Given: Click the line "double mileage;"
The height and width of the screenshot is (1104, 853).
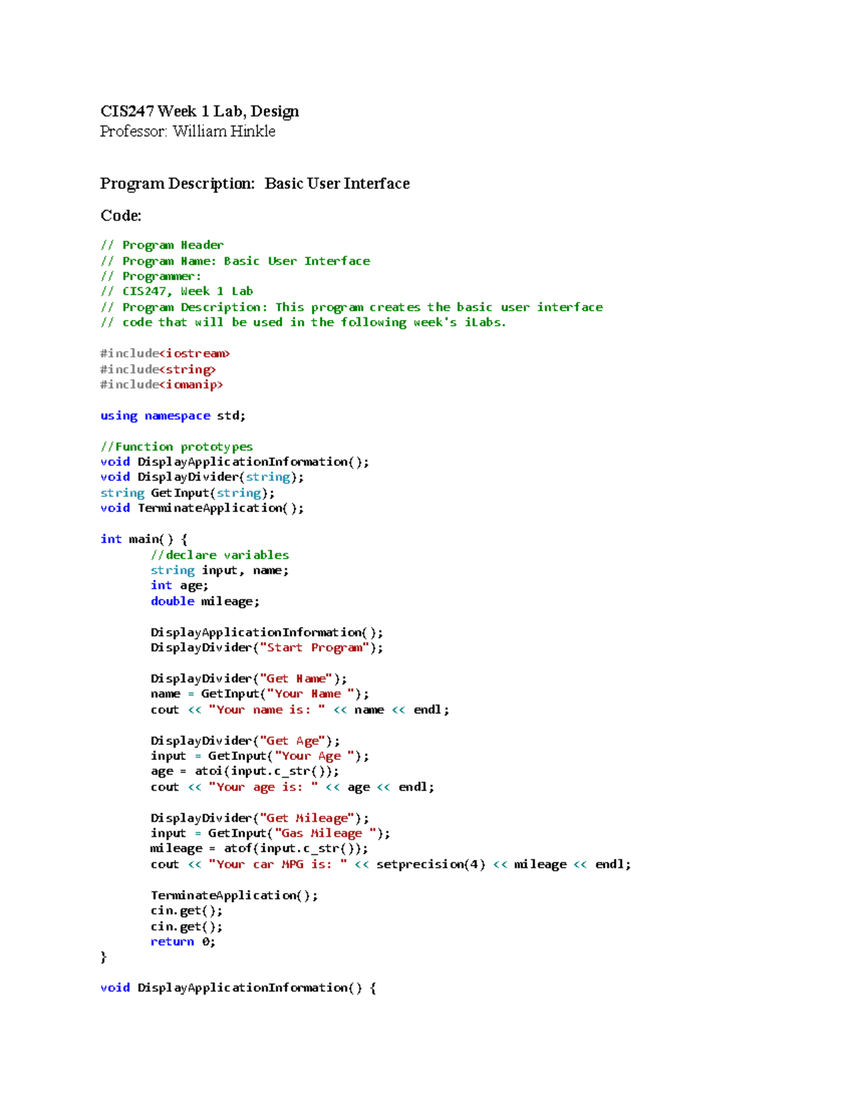Looking at the screenshot, I should coord(205,601).
